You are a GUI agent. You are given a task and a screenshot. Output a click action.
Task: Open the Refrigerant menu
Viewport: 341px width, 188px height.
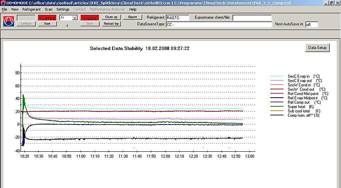pos(32,9)
